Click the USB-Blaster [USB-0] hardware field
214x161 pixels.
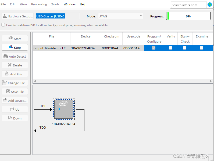[58, 16]
